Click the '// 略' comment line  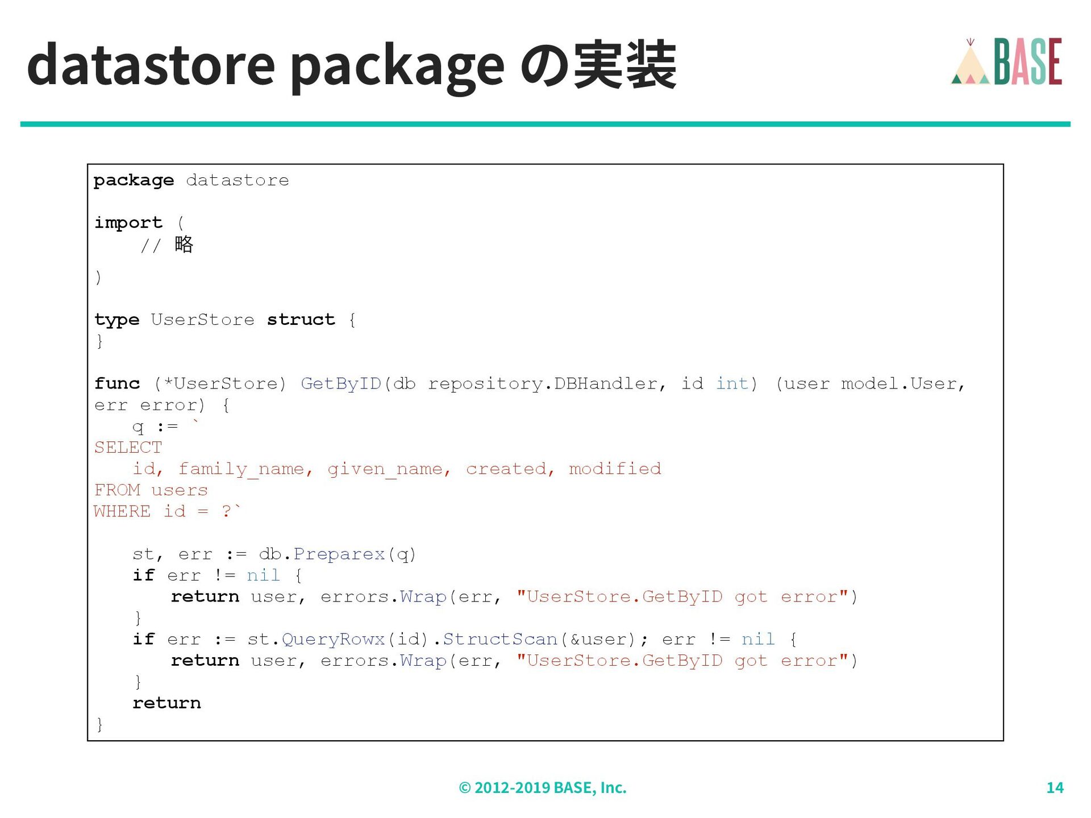pyautogui.click(x=167, y=245)
